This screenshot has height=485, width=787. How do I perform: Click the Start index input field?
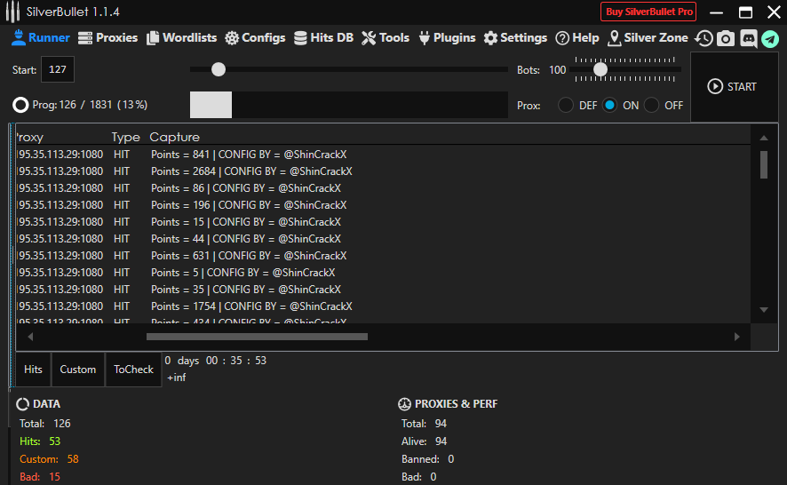(x=58, y=69)
